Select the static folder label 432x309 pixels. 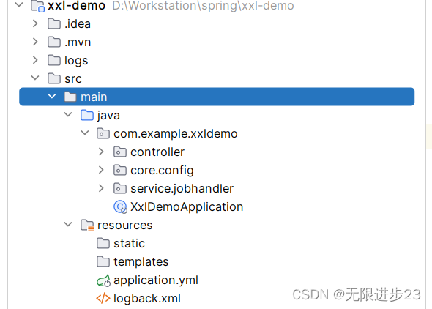129,243
